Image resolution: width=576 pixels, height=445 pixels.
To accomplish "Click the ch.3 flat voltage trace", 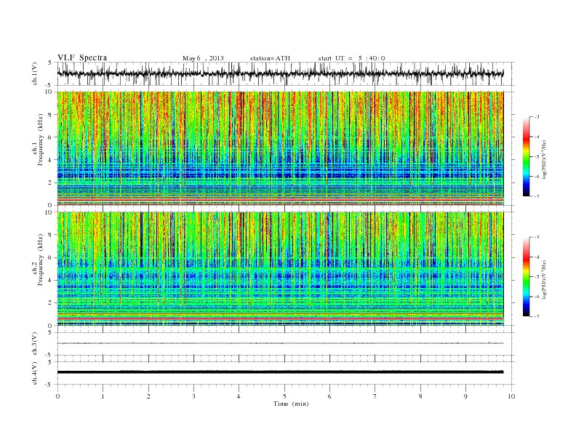I will coord(280,343).
